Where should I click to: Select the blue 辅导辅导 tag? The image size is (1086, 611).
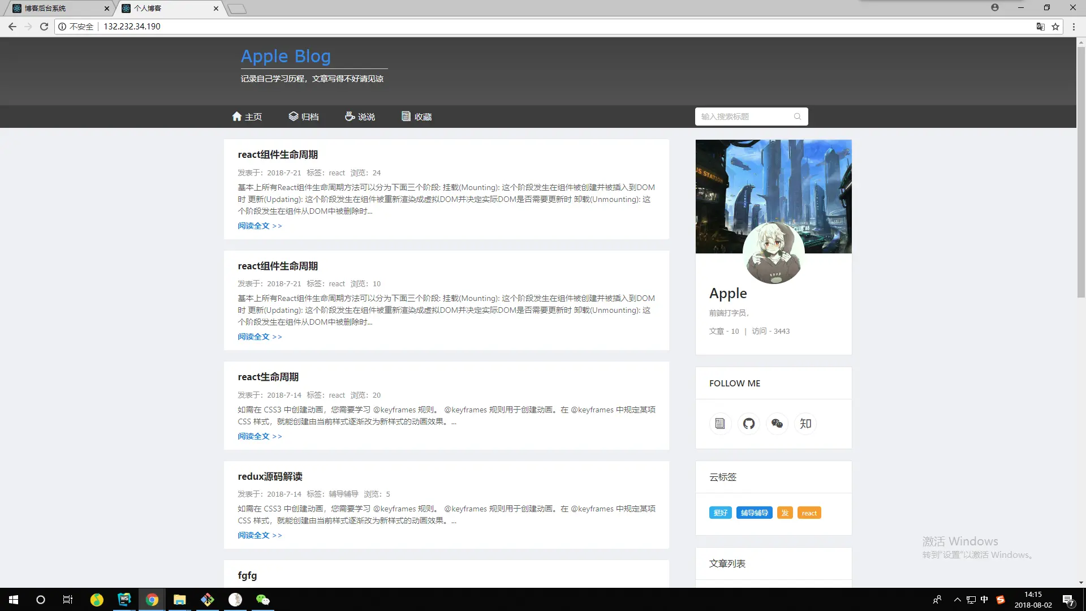coord(754,513)
